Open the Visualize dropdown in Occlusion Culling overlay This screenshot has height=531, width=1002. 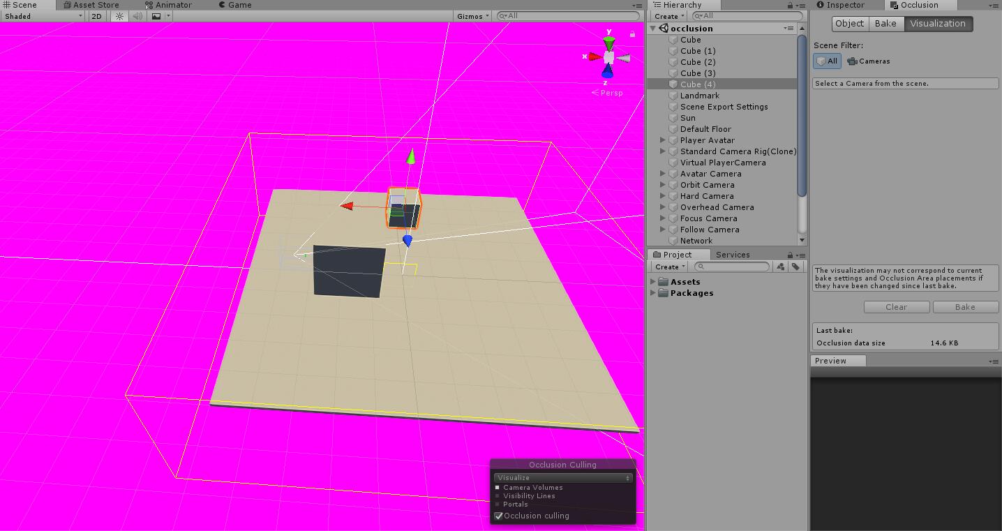[x=563, y=478]
